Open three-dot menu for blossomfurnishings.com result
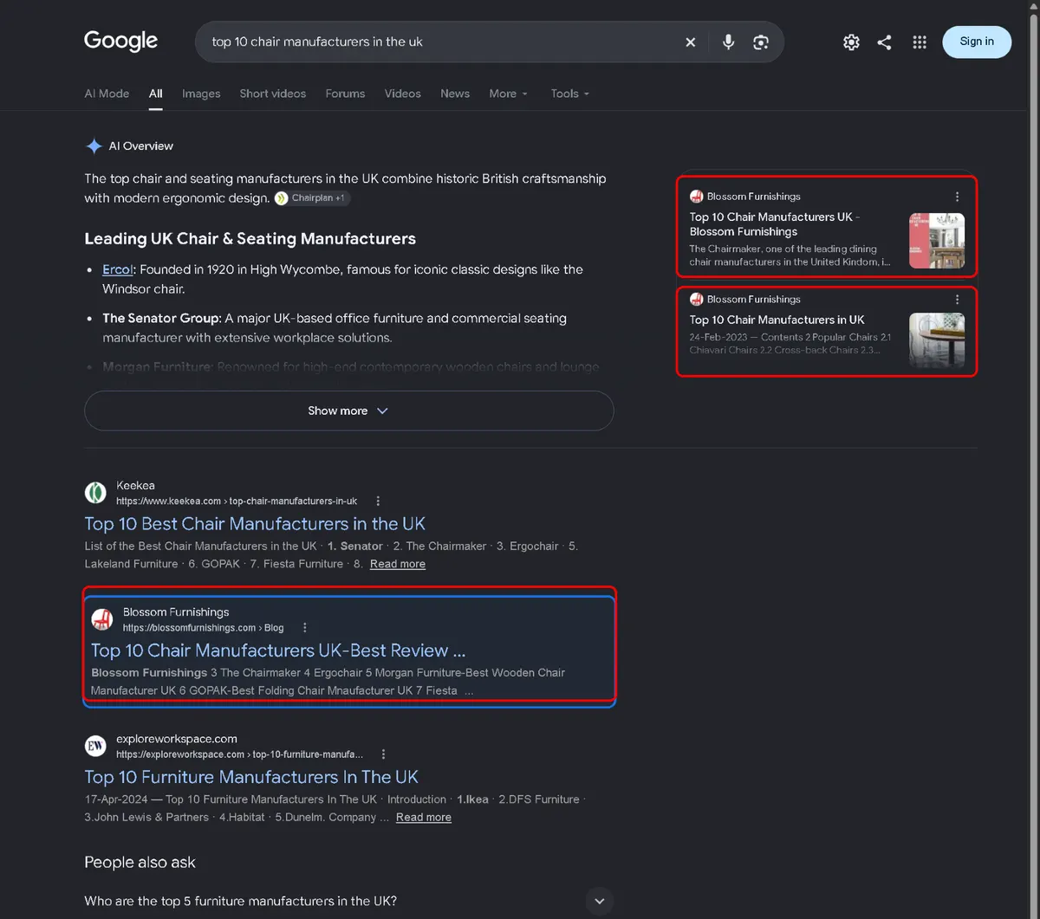Viewport: 1040px width, 919px height. (x=304, y=628)
